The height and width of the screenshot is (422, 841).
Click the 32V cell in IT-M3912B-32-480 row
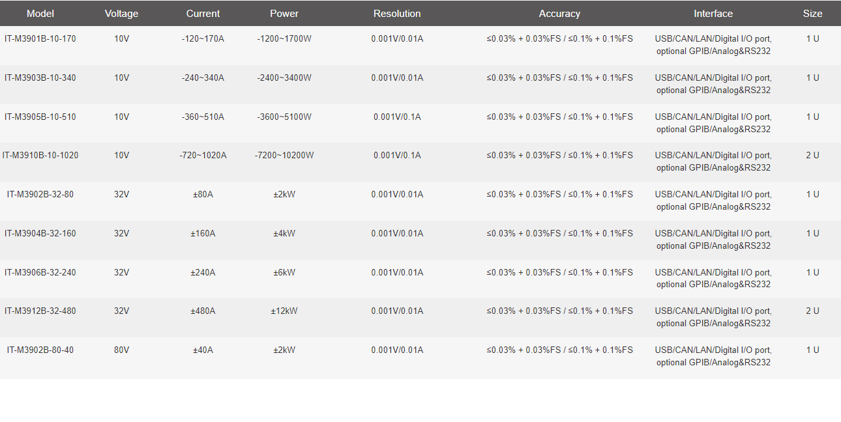pos(122,311)
